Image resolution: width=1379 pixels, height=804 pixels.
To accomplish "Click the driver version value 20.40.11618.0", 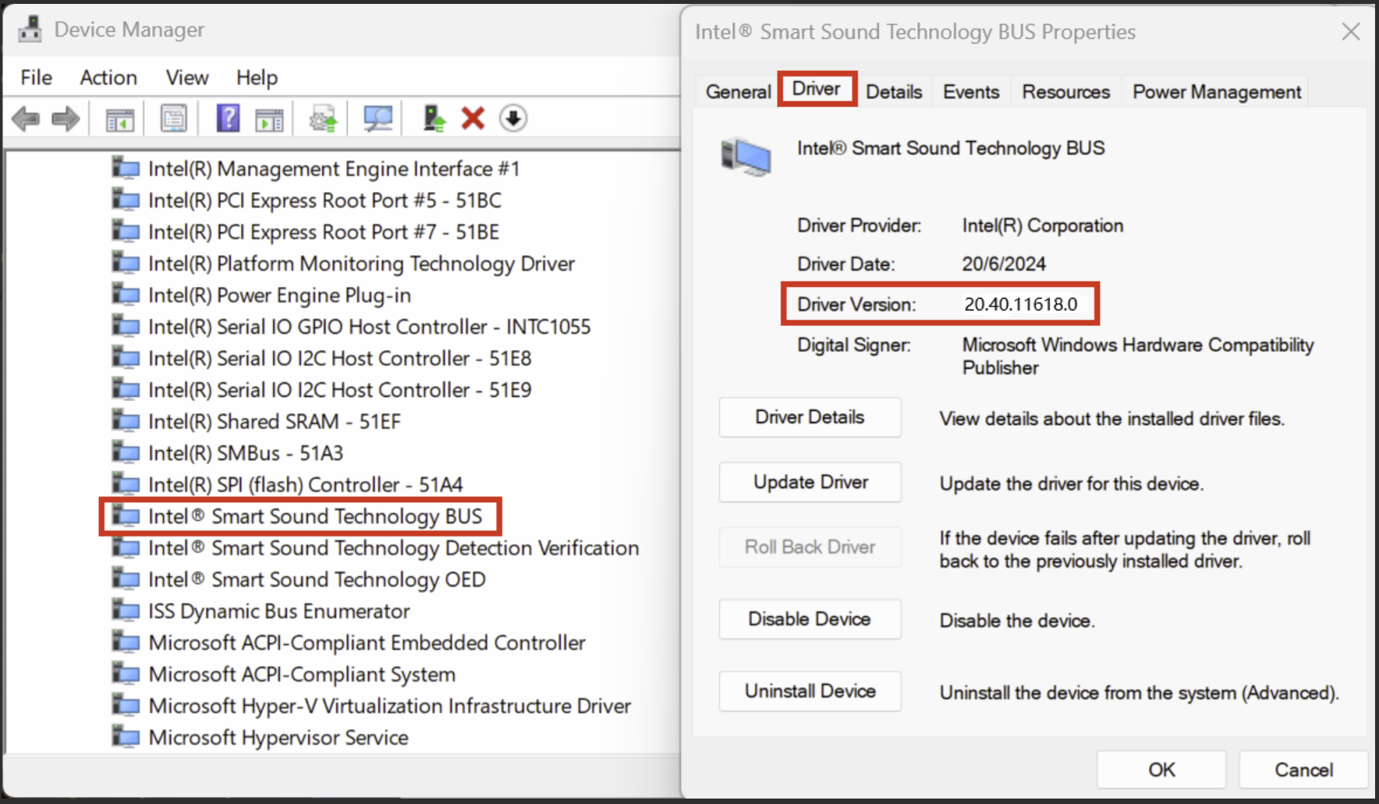I will click(x=1020, y=304).
